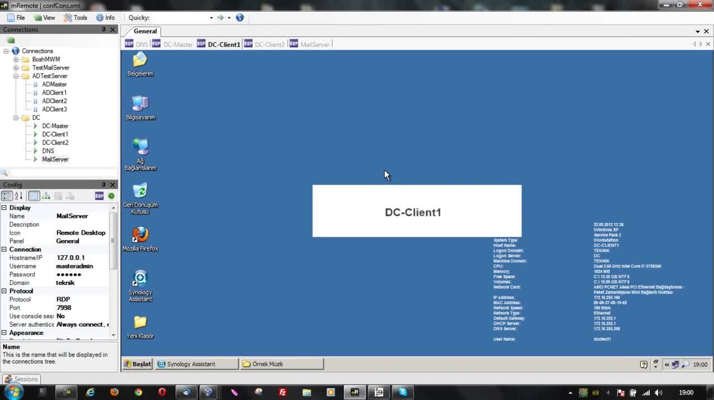Collapse the Display section in Config

[4, 208]
